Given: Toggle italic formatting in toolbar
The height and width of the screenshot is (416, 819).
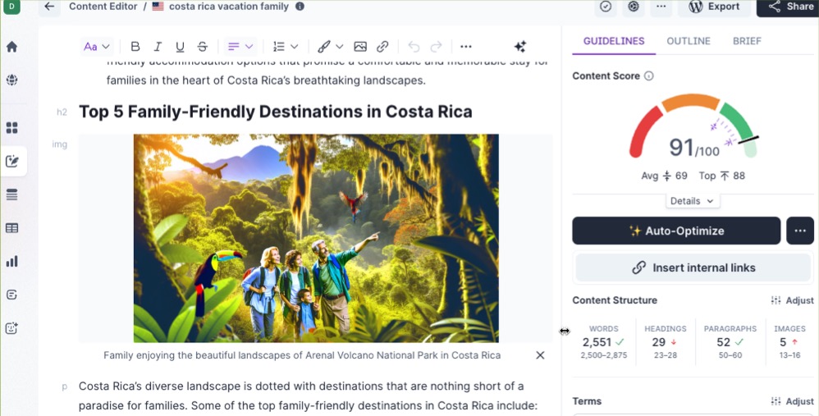Looking at the screenshot, I should [x=158, y=47].
